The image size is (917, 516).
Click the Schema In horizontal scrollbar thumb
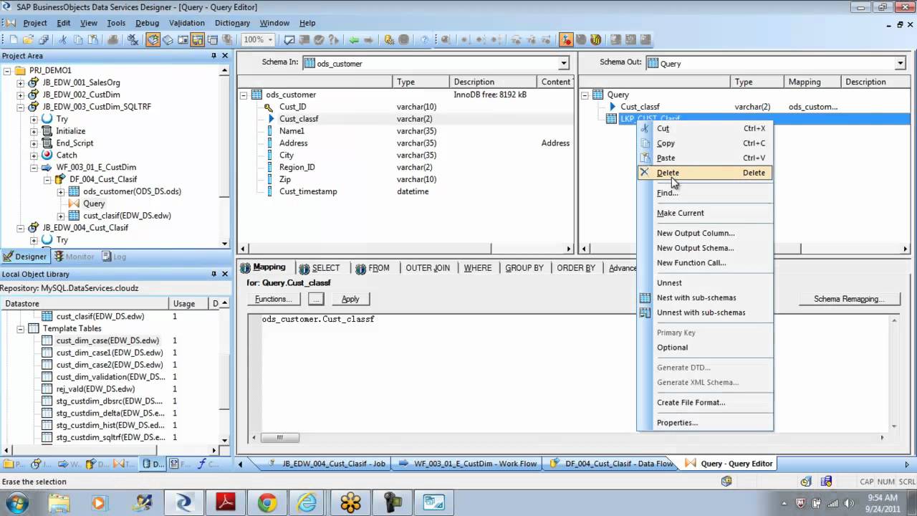pyautogui.click(x=370, y=249)
